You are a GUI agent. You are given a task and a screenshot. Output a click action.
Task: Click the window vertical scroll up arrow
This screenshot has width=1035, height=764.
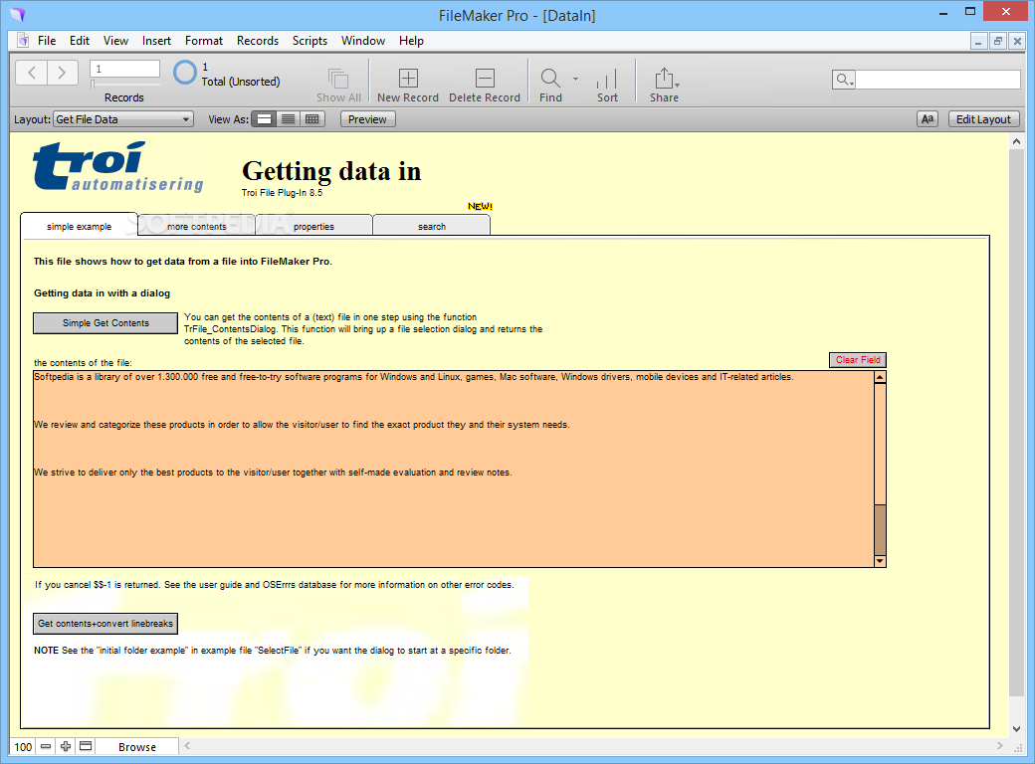1016,142
